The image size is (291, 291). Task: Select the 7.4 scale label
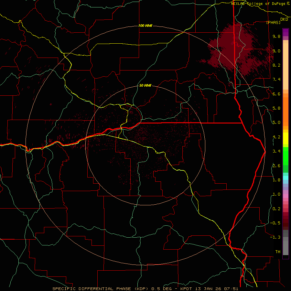tap(276, 80)
